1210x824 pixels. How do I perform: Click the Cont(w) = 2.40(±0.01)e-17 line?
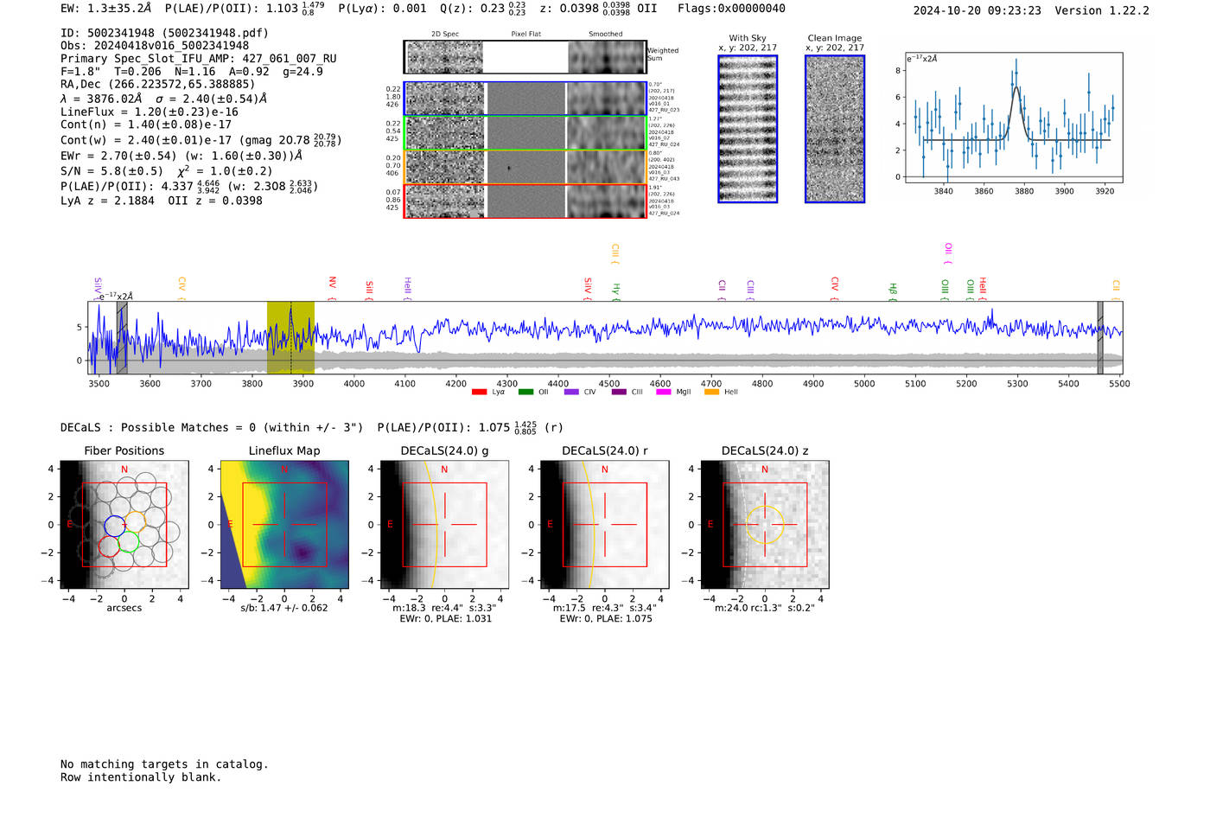point(201,139)
